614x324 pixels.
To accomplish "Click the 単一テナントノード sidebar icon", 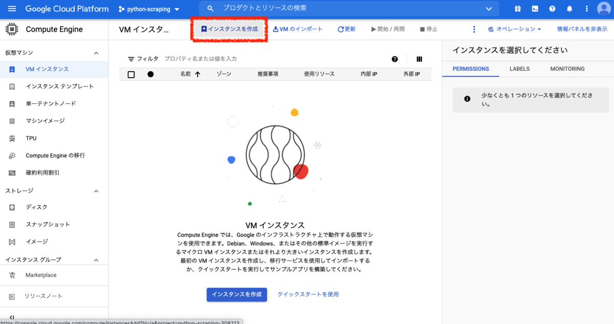I will 12,104.
